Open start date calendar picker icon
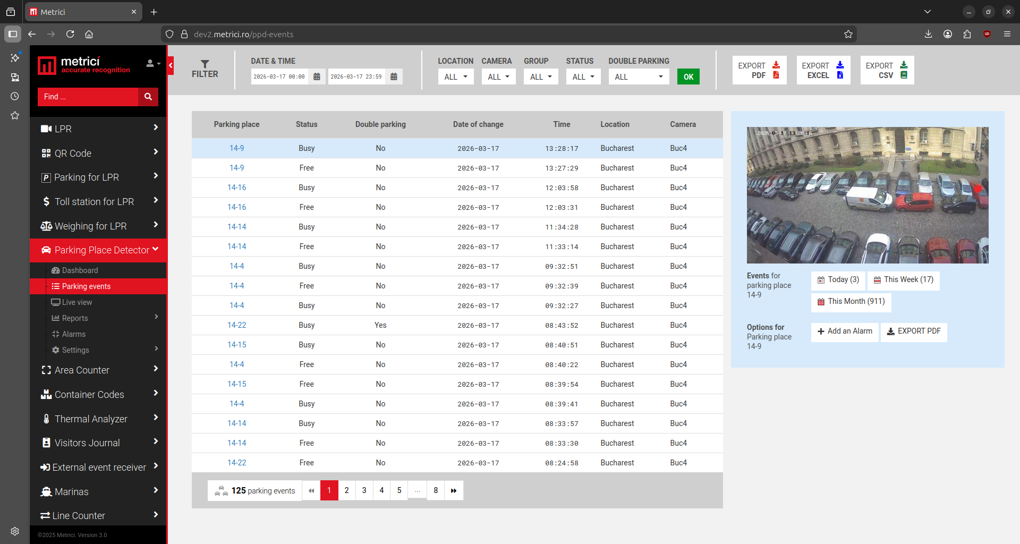 [x=317, y=76]
